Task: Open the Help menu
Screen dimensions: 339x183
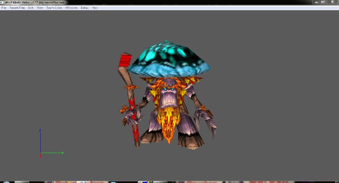Action: [95, 7]
